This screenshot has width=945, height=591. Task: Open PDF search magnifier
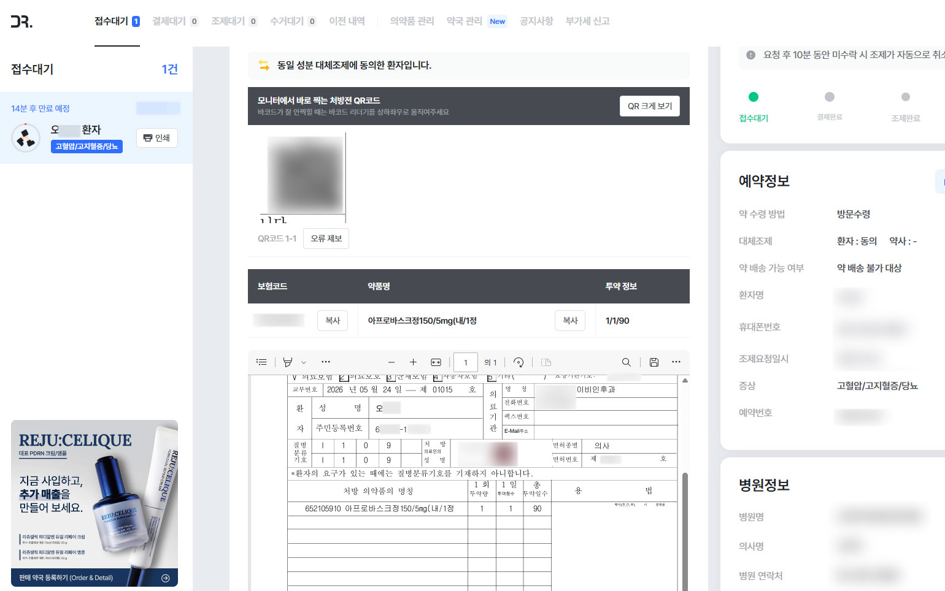point(626,362)
